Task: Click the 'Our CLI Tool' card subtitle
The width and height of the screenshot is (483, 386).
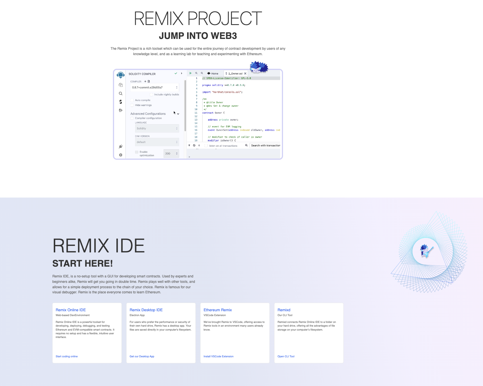Action: pos(285,315)
